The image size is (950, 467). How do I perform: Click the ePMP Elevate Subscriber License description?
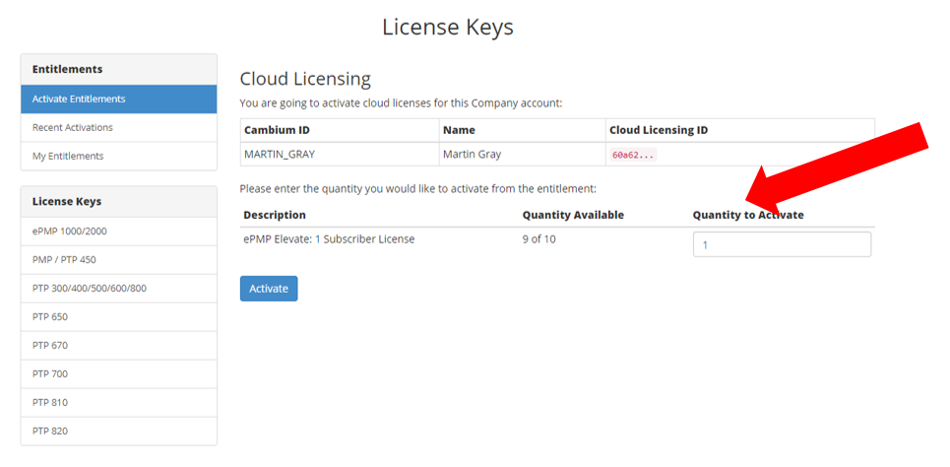[329, 238]
